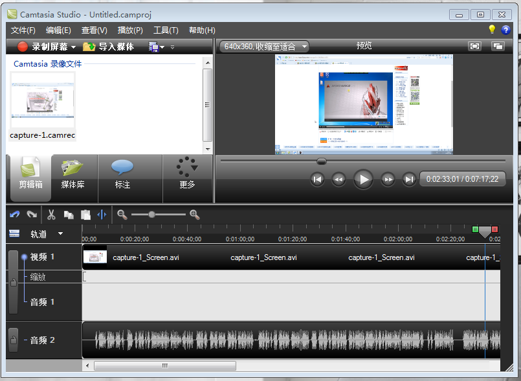Image resolution: width=521 pixels, height=381 pixels.
Task: Click the zoom in magnifier icon
Action: click(195, 215)
